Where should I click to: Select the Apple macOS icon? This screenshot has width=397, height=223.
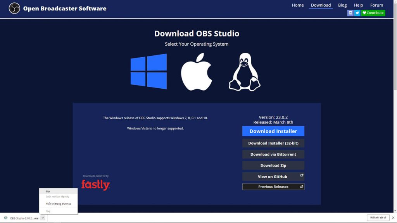click(197, 72)
